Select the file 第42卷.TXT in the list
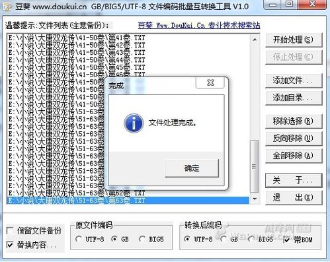330x262 pixels. pos(128,46)
